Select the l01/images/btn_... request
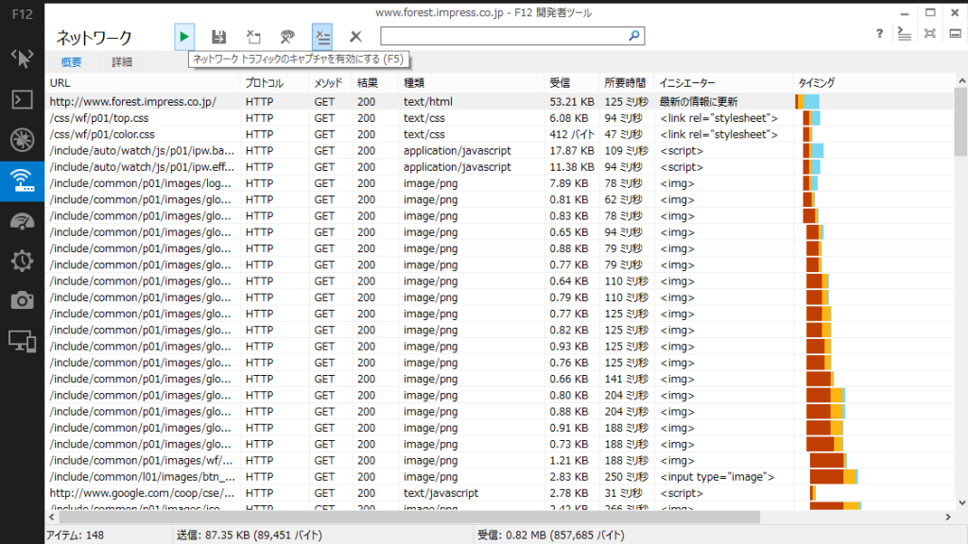 pyautogui.click(x=499, y=477)
